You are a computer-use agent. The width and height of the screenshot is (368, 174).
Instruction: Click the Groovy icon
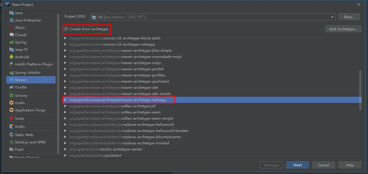click(x=11, y=96)
